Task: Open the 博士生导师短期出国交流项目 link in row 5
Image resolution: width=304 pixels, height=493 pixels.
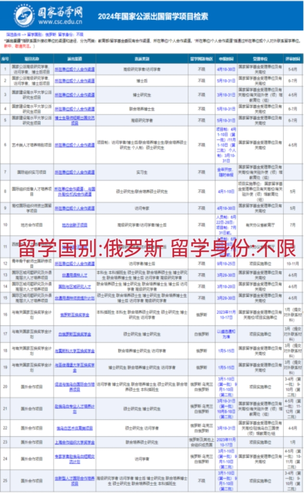Action: (x=75, y=120)
